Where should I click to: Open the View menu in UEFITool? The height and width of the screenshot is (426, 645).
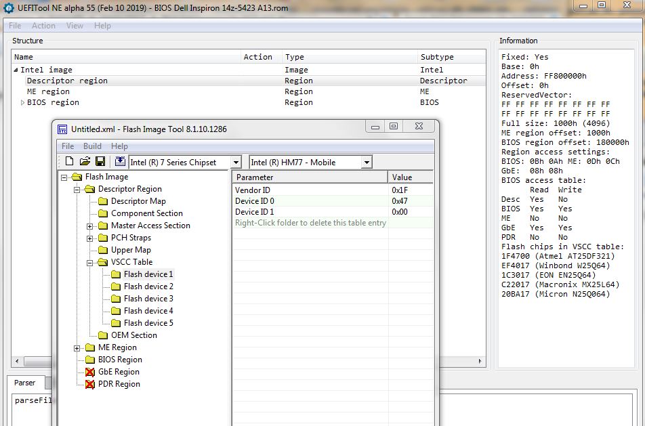click(x=75, y=26)
